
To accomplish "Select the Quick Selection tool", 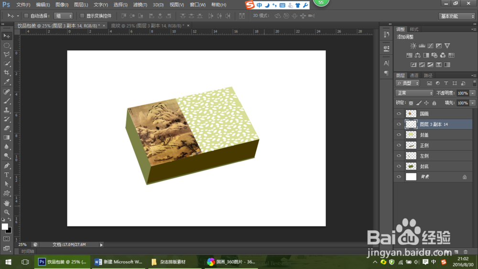I will coord(6,64).
